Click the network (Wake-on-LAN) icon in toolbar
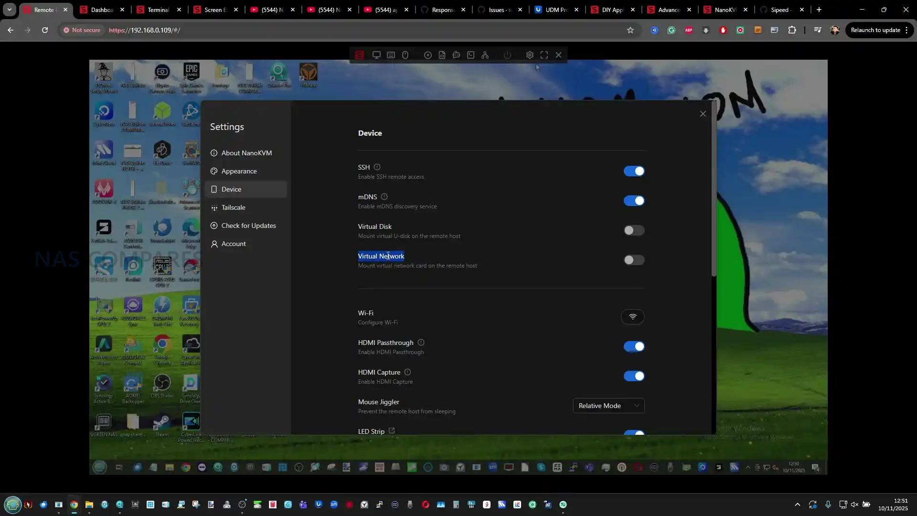 pyautogui.click(x=485, y=55)
